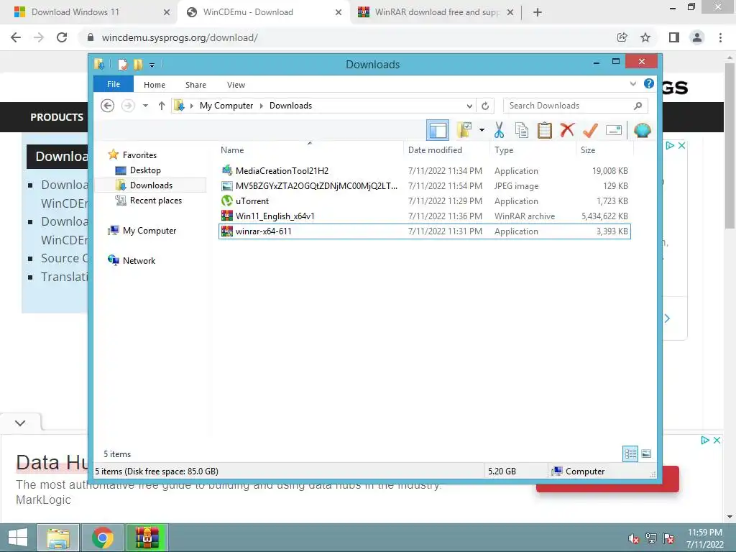Select Win11_English_x64v1 archive
The width and height of the screenshot is (736, 552).
(424, 216)
